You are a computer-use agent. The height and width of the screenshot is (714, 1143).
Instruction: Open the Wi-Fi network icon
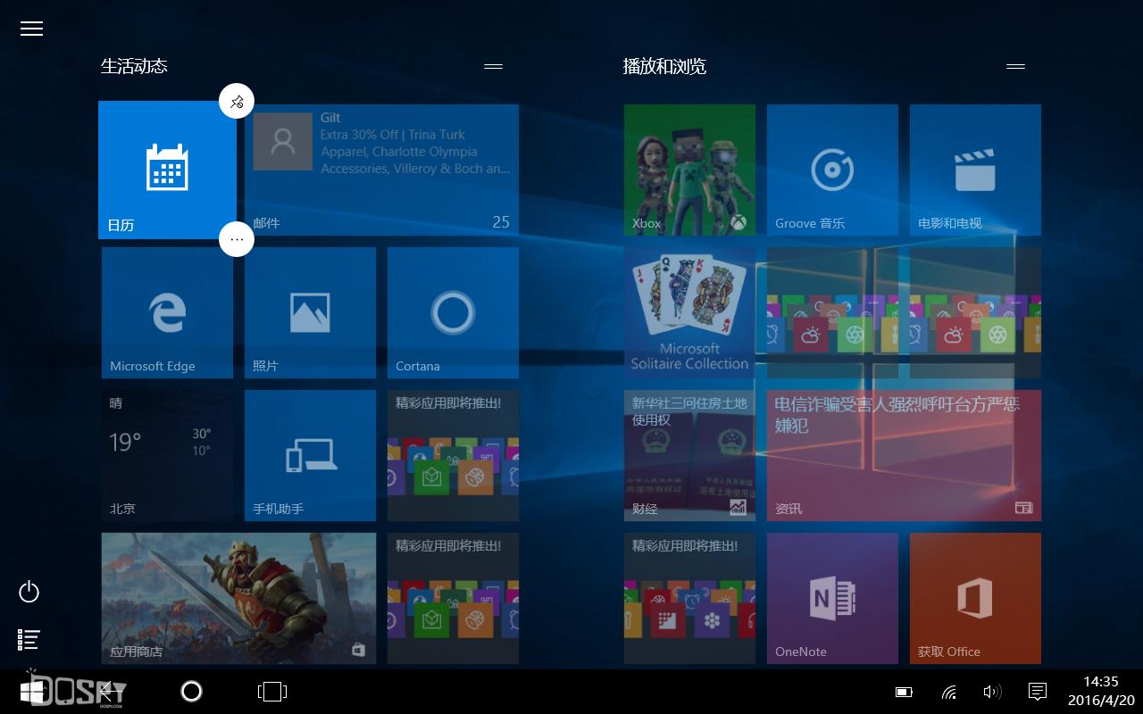pyautogui.click(x=948, y=692)
